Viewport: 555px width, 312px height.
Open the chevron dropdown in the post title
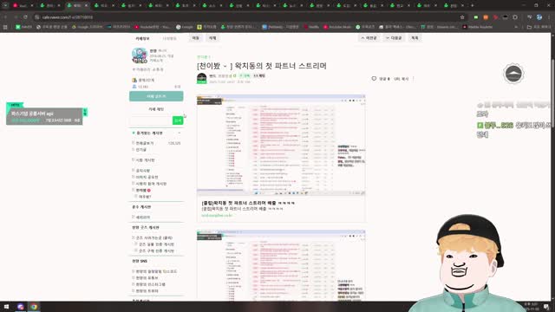click(x=225, y=66)
